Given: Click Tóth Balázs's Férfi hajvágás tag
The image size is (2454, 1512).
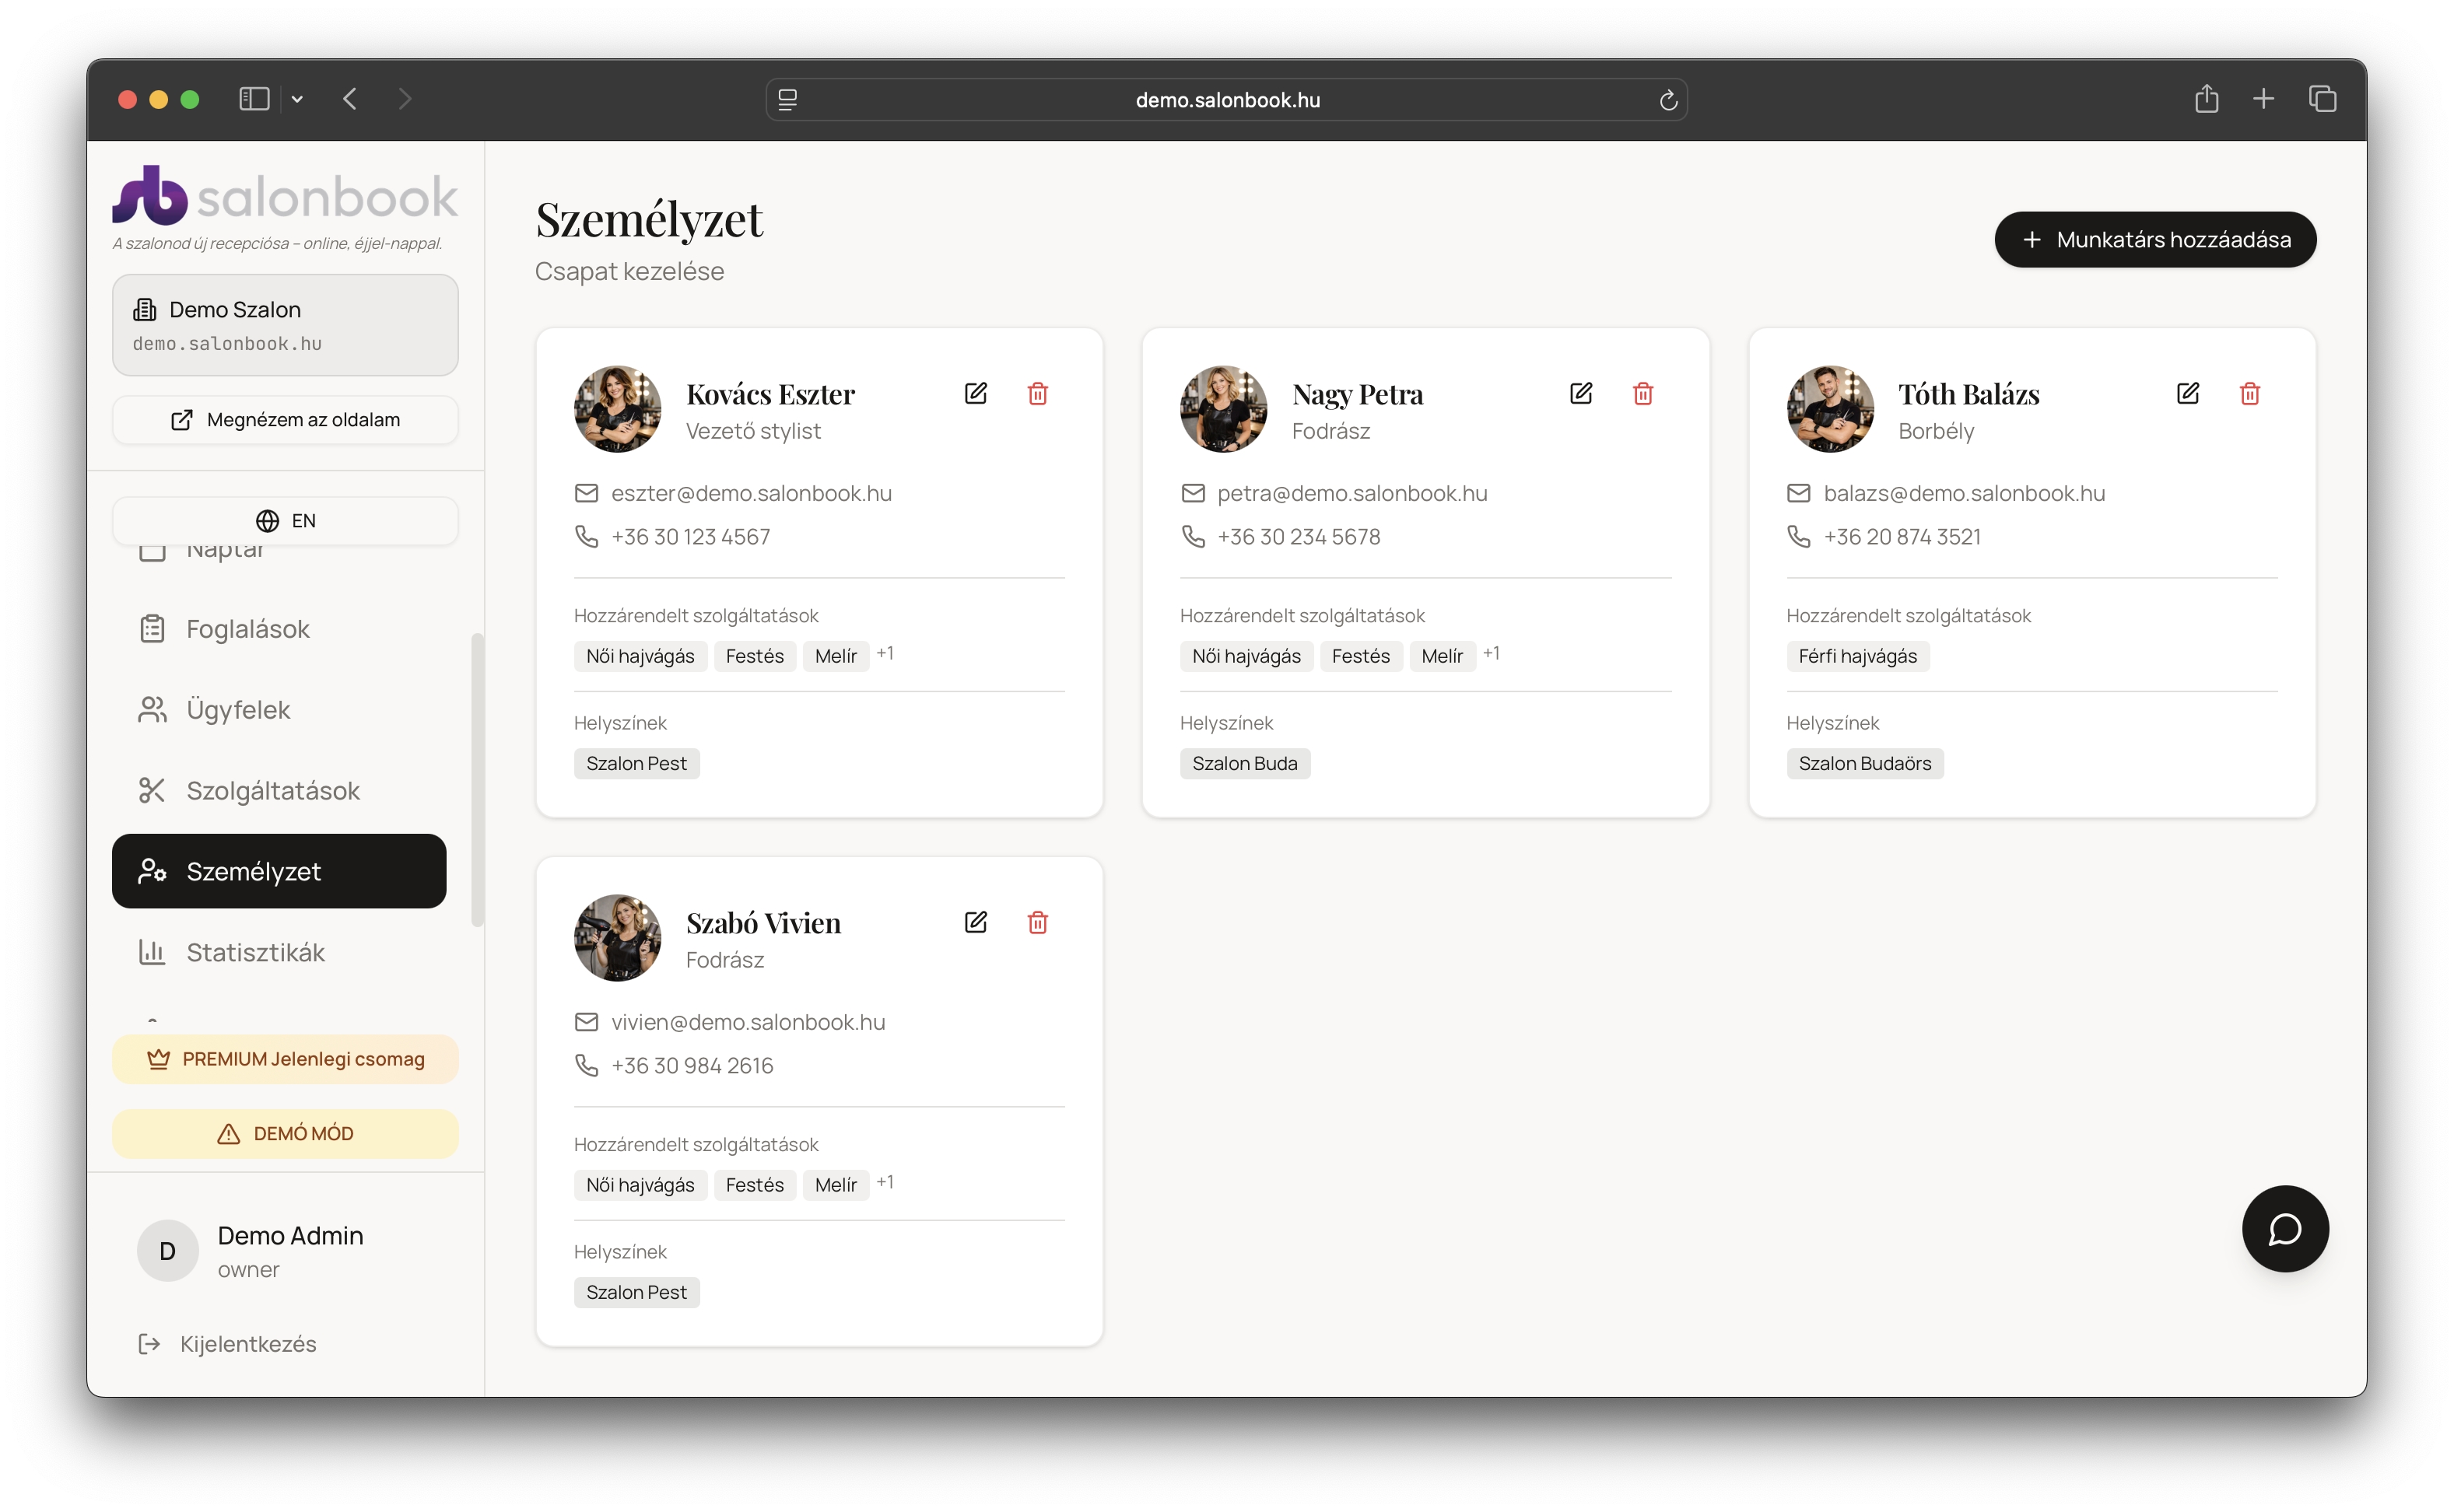Looking at the screenshot, I should tap(1858, 656).
